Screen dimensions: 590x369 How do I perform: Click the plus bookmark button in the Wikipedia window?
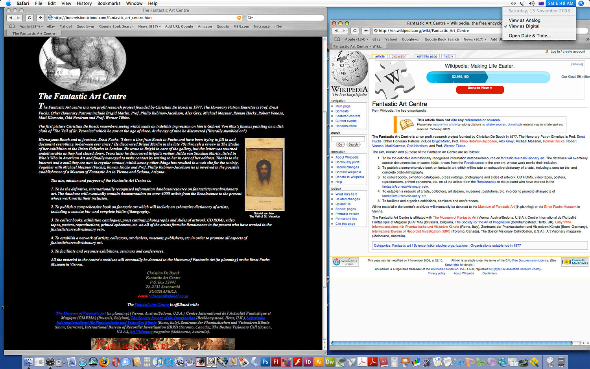pos(366,30)
